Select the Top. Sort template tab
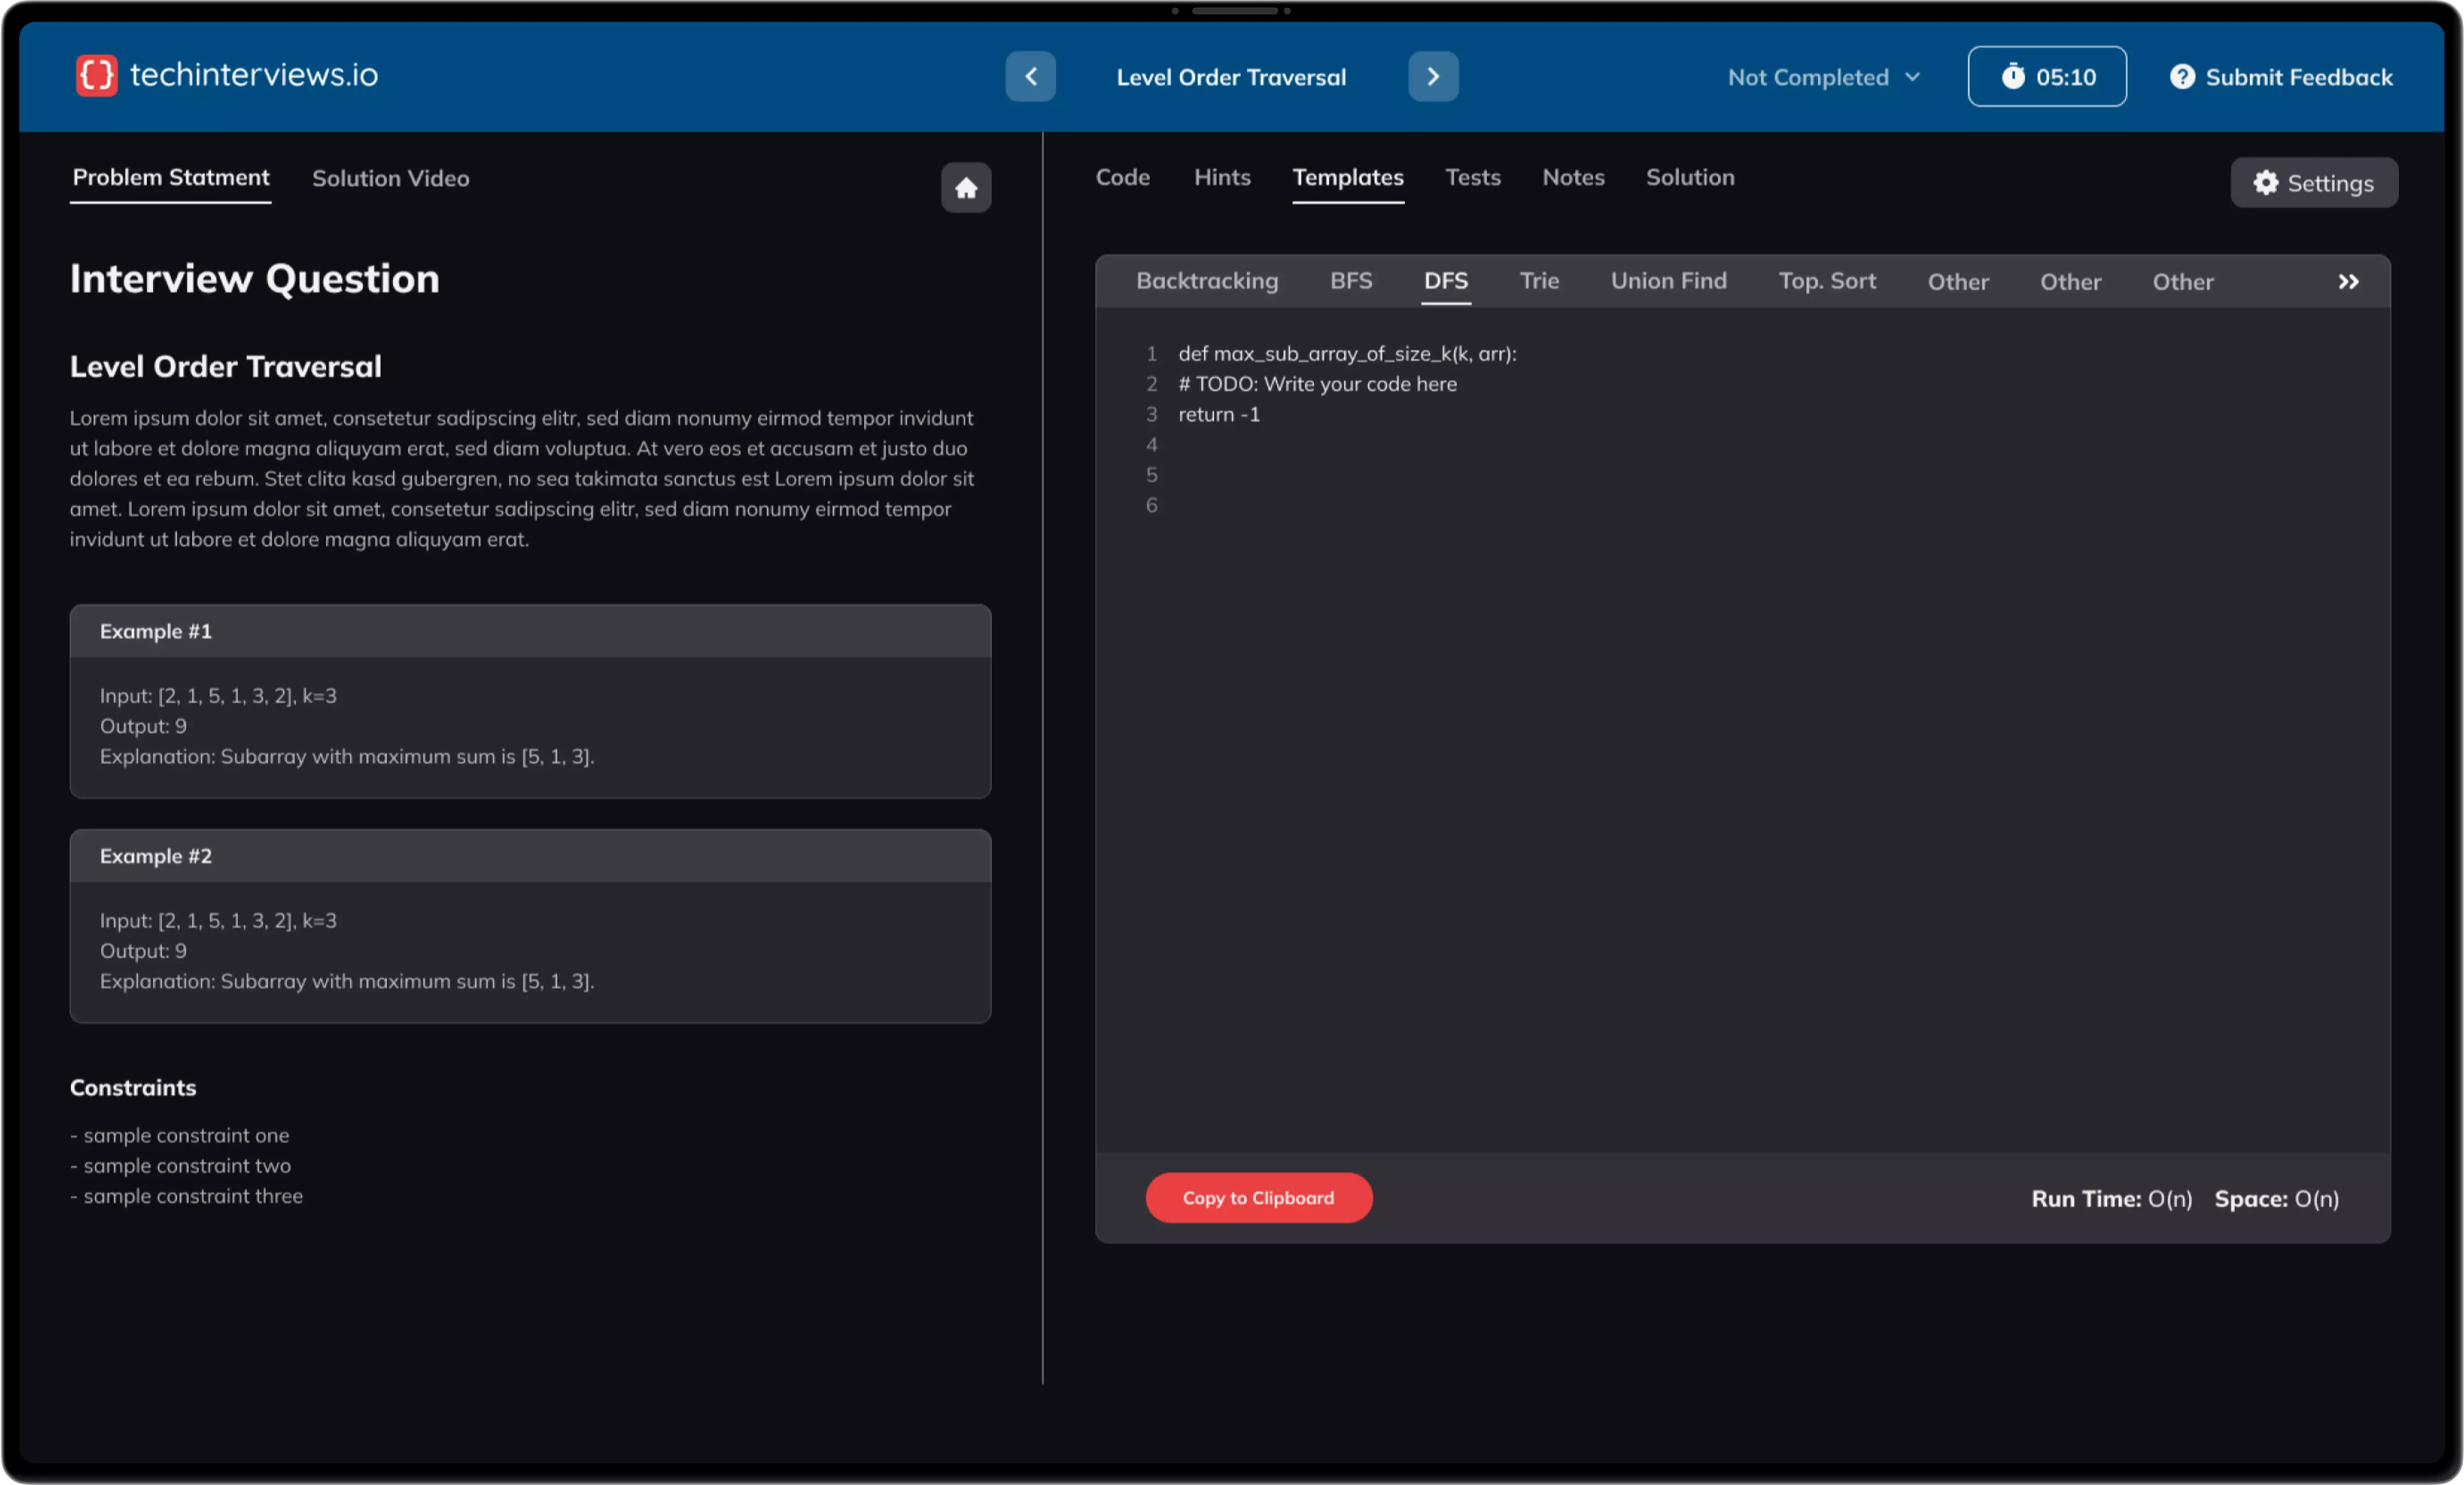 [1827, 281]
